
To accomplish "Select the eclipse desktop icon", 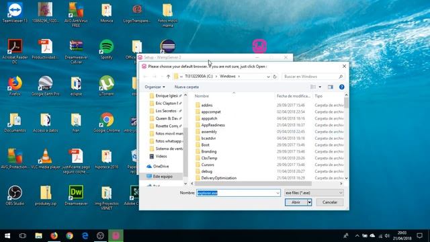I will click(x=76, y=85).
